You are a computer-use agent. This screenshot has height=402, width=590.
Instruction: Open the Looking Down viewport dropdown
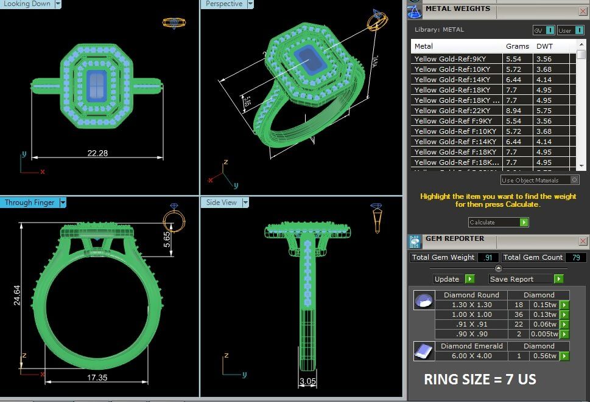58,4
